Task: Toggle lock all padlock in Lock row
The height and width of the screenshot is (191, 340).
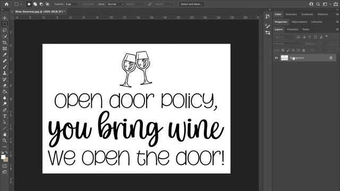Action: [x=303, y=50]
